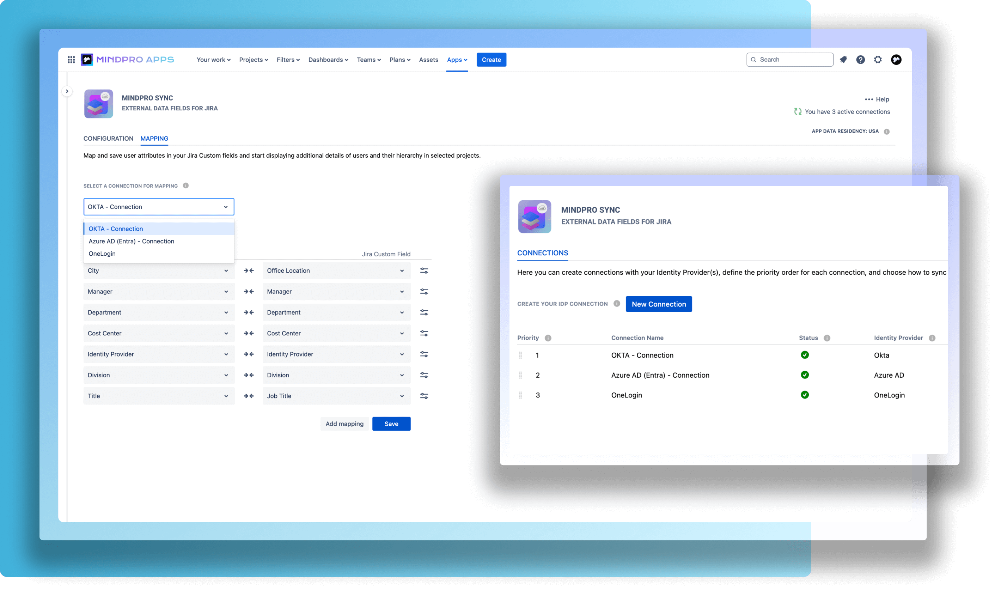The image size is (995, 590).
Task: Expand the Office Location Jira custom field dropdown
Action: click(x=402, y=270)
